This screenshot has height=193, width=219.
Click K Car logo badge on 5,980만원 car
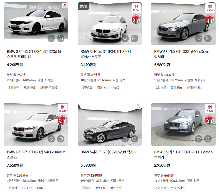pos(210,8)
